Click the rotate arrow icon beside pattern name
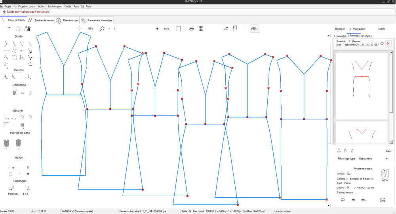The width and height of the screenshot is (396, 214). click(x=382, y=44)
